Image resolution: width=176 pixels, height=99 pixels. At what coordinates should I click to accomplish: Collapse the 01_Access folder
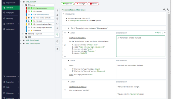23,5
